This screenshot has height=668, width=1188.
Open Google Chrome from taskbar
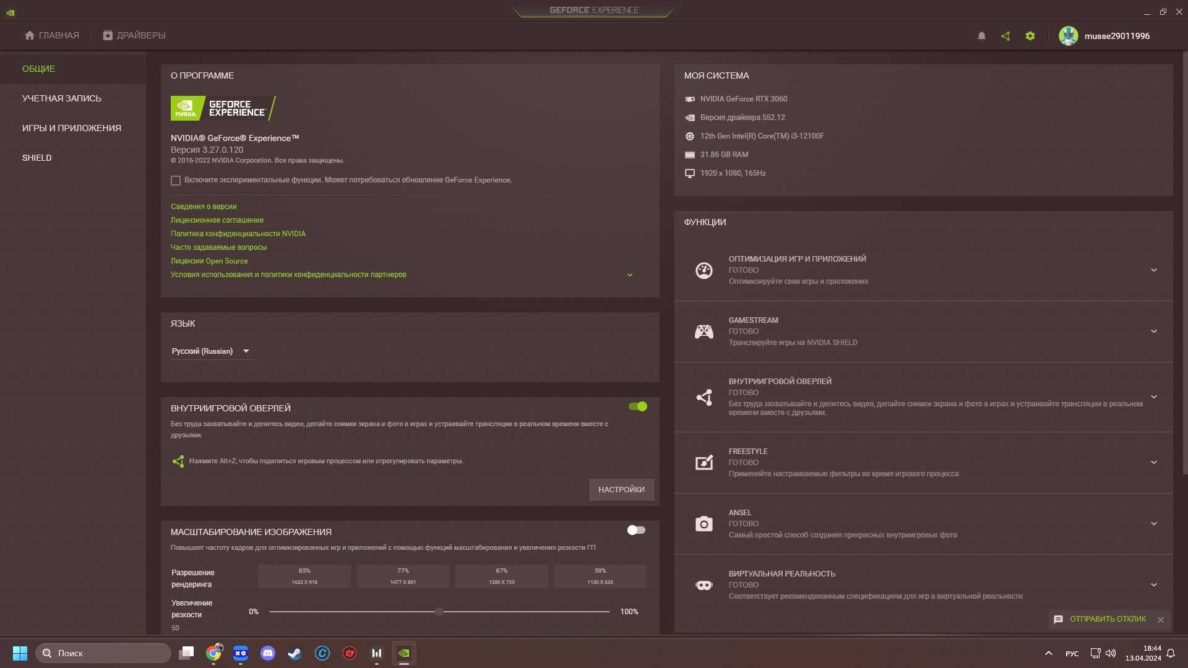point(213,653)
